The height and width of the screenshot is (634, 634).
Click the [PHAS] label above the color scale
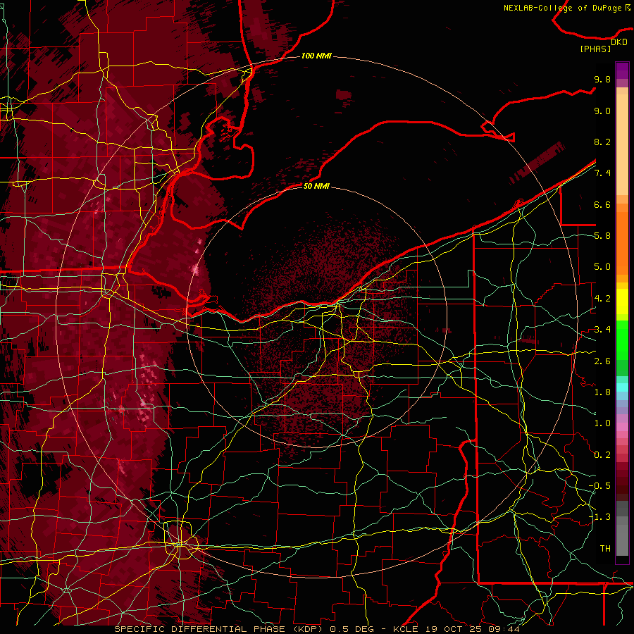coord(595,49)
